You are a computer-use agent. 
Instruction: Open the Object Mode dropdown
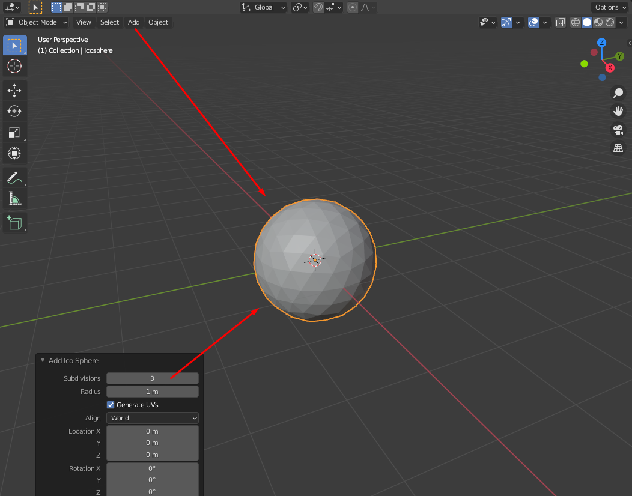click(x=36, y=23)
